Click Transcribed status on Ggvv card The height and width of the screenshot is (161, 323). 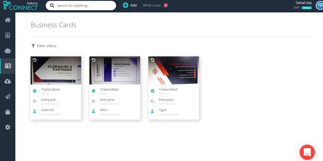(x=168, y=89)
